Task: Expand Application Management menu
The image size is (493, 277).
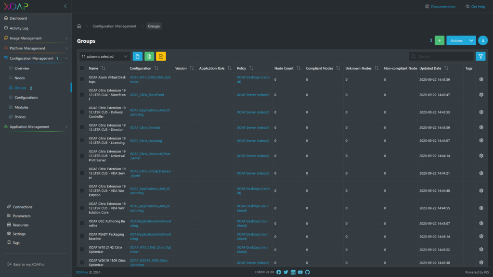Action: point(36,127)
